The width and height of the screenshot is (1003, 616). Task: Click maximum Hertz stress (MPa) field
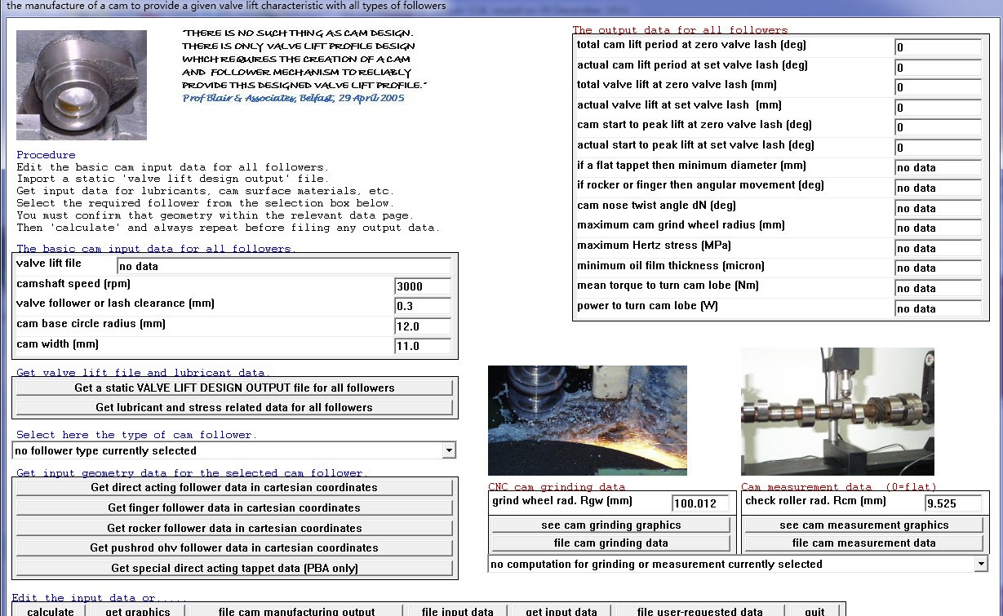point(938,248)
